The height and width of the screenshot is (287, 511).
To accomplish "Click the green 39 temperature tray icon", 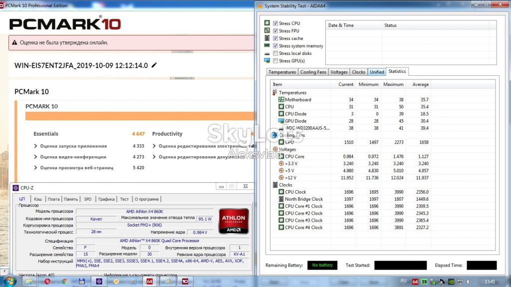I will (424, 282).
